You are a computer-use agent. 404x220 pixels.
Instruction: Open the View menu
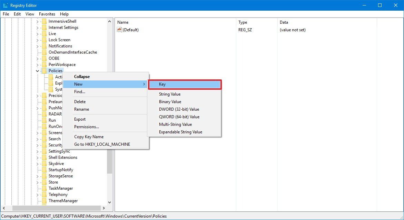point(29,14)
